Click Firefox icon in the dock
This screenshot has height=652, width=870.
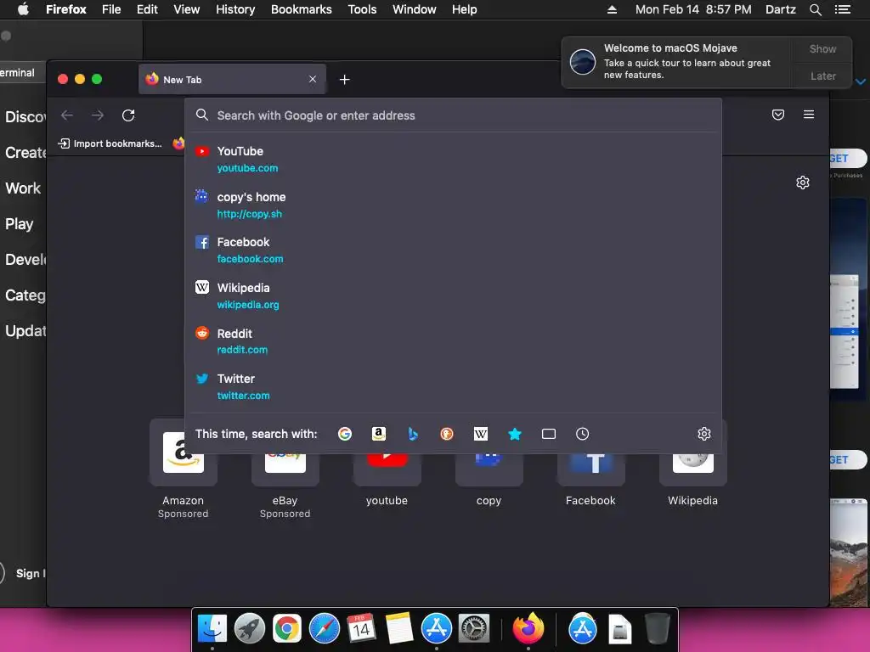[x=528, y=629]
